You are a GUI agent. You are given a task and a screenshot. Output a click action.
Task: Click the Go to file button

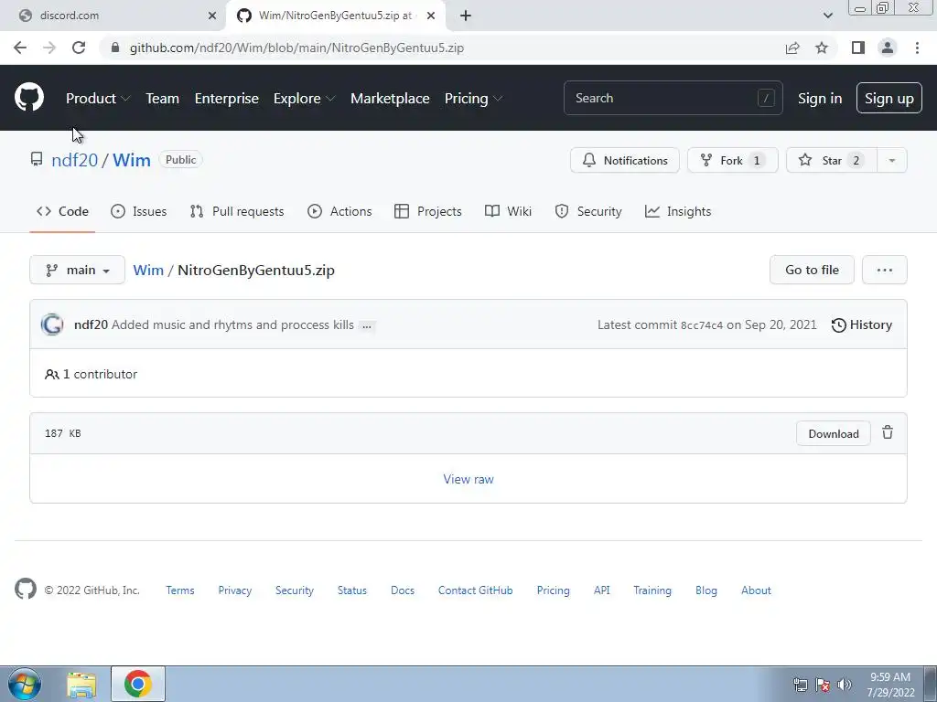(812, 270)
